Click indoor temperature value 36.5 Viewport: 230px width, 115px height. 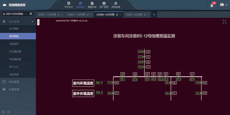(x=99, y=83)
